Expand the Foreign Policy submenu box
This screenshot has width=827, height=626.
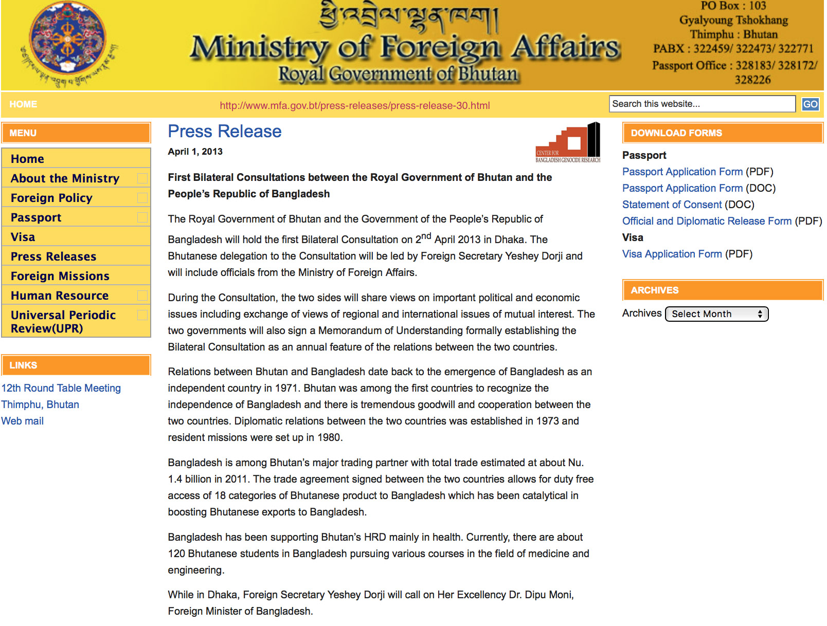142,198
